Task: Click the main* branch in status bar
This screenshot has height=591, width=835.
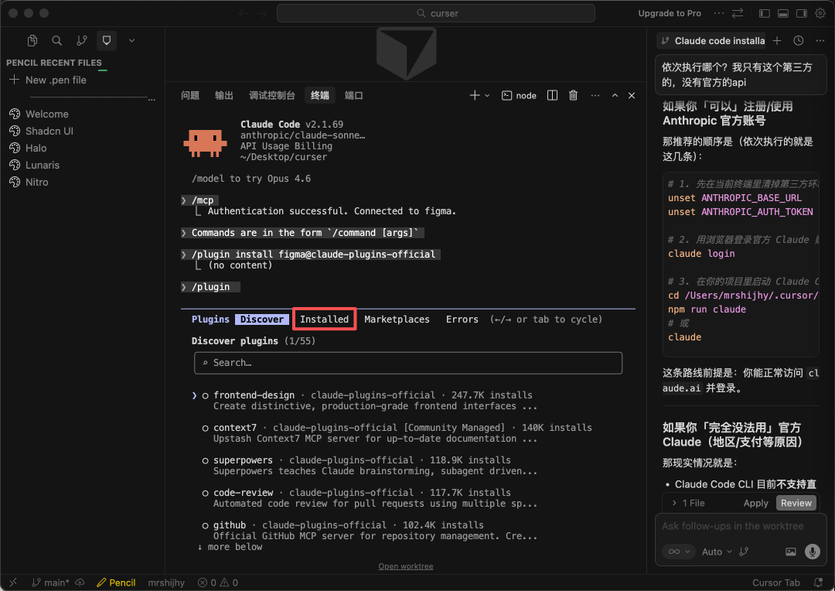Action: tap(50, 582)
